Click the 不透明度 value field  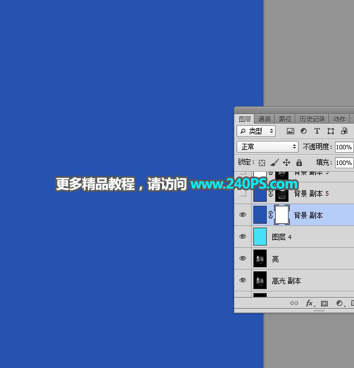[x=344, y=147]
